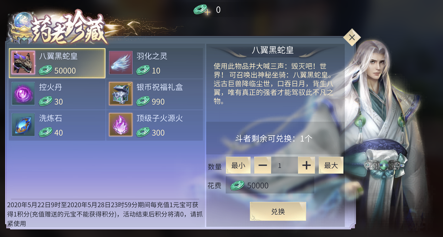Increase quantity with the plus button

click(306, 165)
